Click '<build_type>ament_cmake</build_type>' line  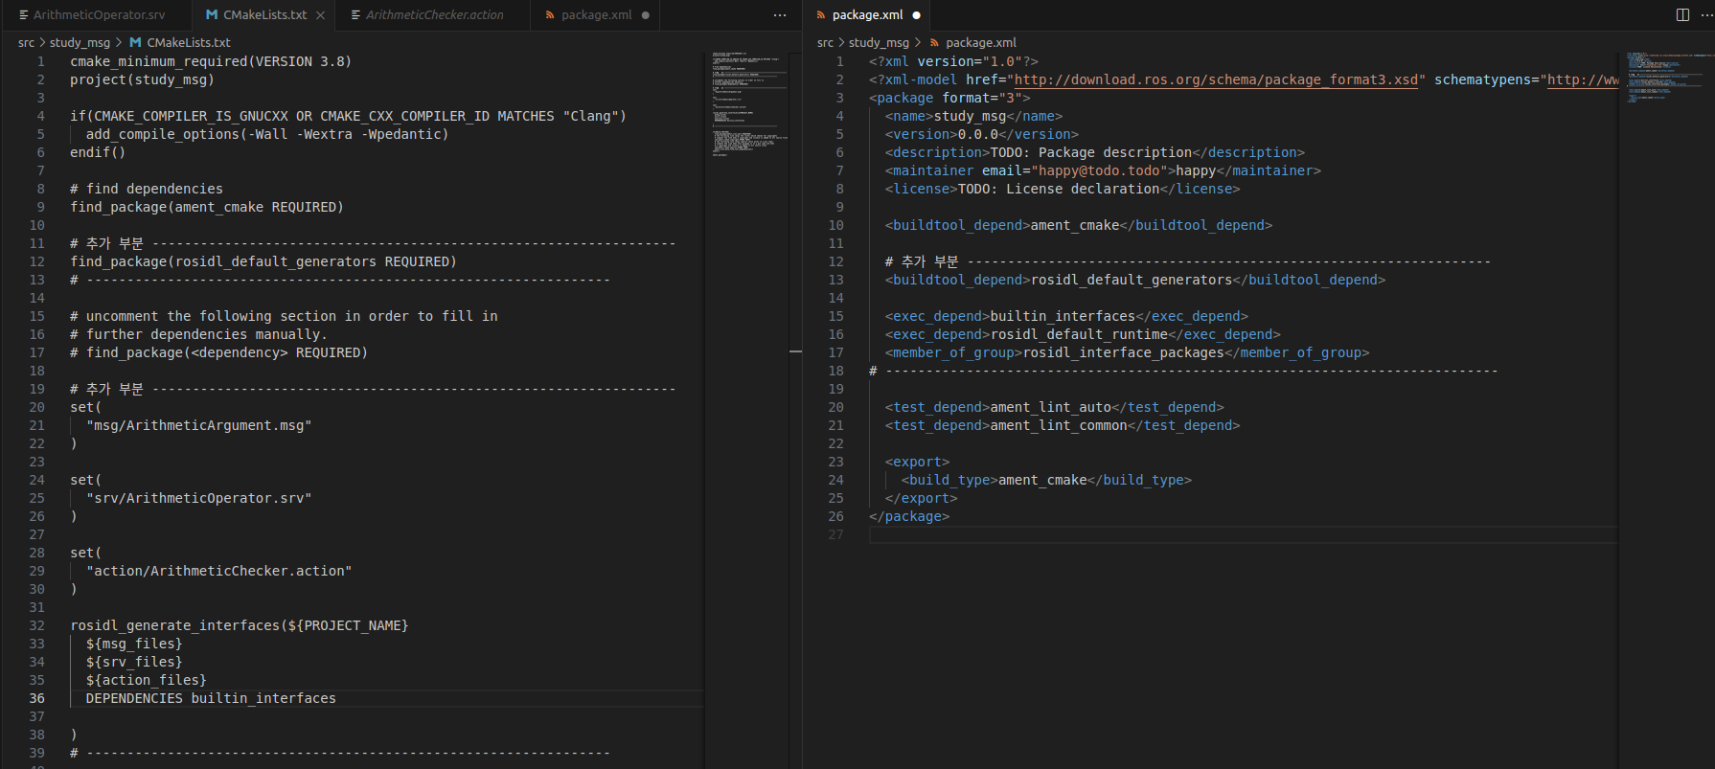(x=1046, y=481)
